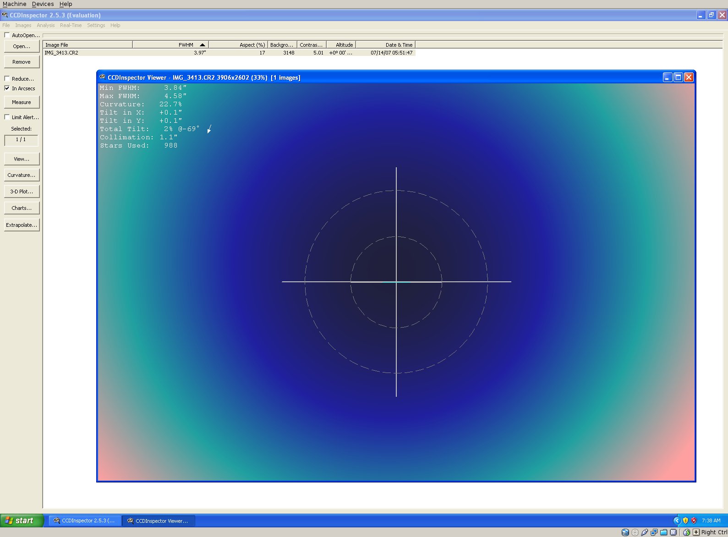Switch to CCDInspector Viewer taskbar button
The height and width of the screenshot is (537, 728).
[x=159, y=521]
